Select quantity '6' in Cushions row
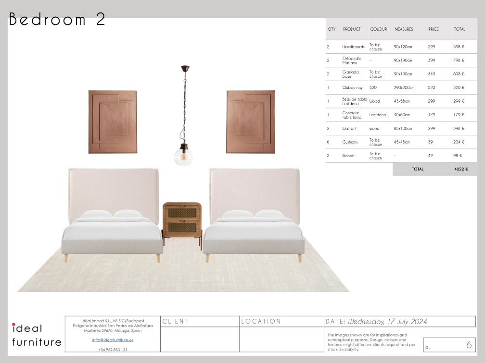The width and height of the screenshot is (485, 363). (x=328, y=142)
